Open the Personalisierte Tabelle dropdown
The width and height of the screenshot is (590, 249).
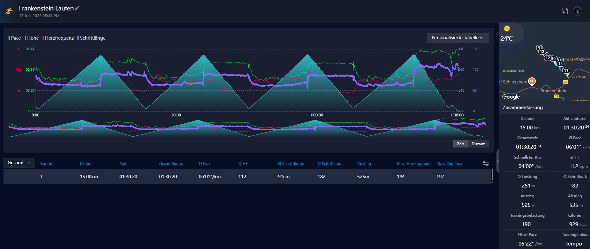(x=457, y=38)
